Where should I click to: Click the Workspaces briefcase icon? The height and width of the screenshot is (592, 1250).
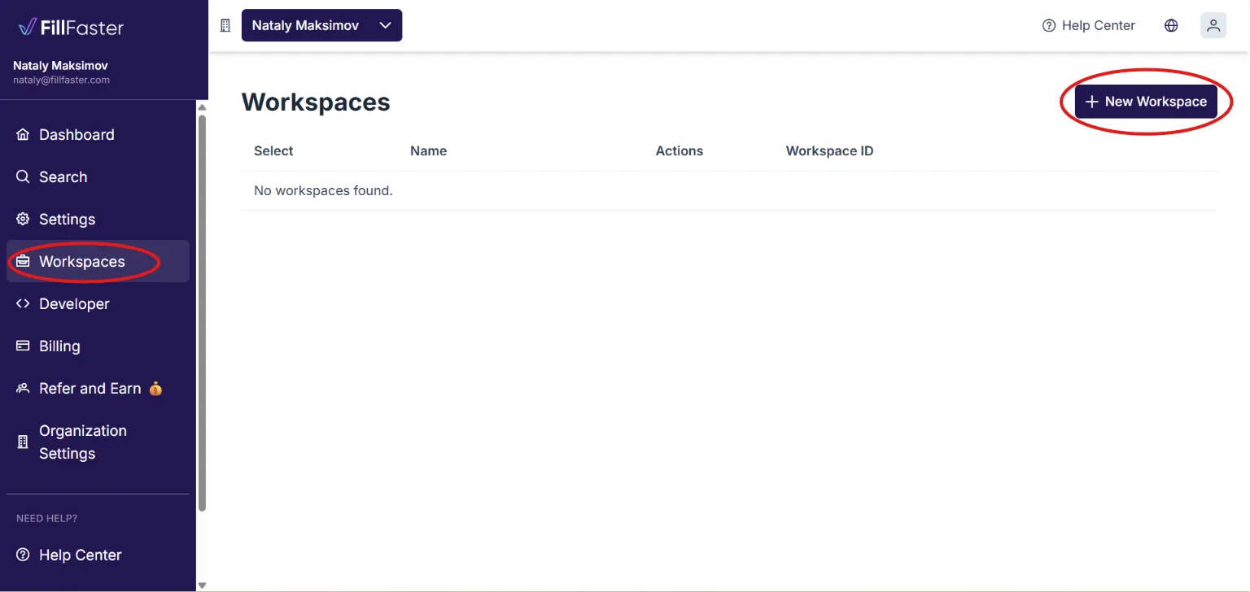tap(23, 262)
